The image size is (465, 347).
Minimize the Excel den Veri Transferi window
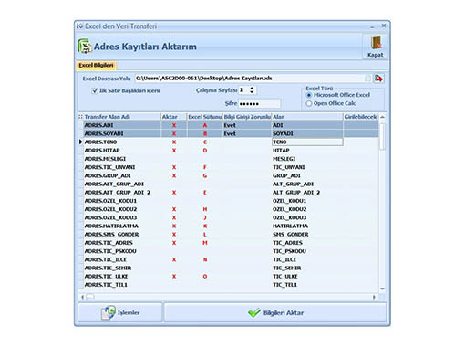(x=372, y=26)
